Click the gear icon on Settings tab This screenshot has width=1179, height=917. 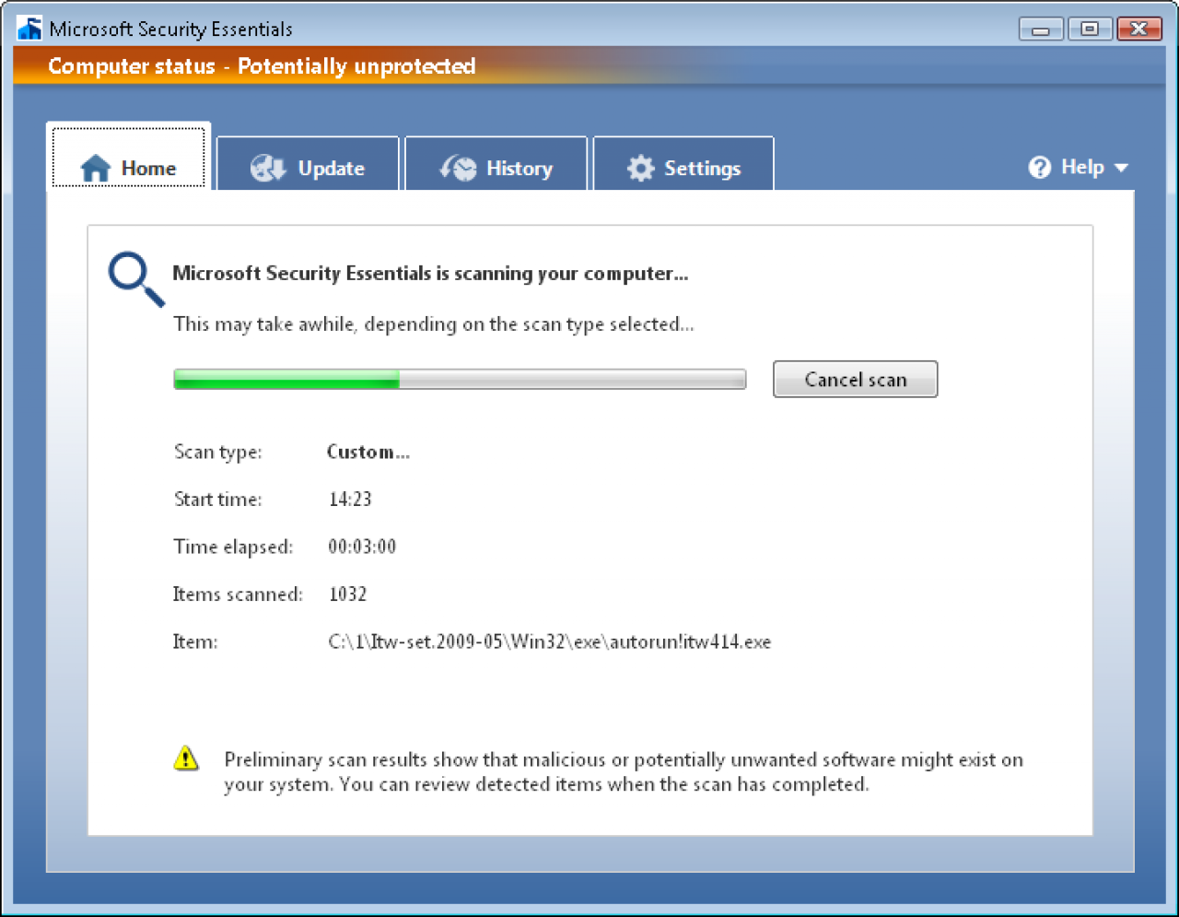pos(640,168)
